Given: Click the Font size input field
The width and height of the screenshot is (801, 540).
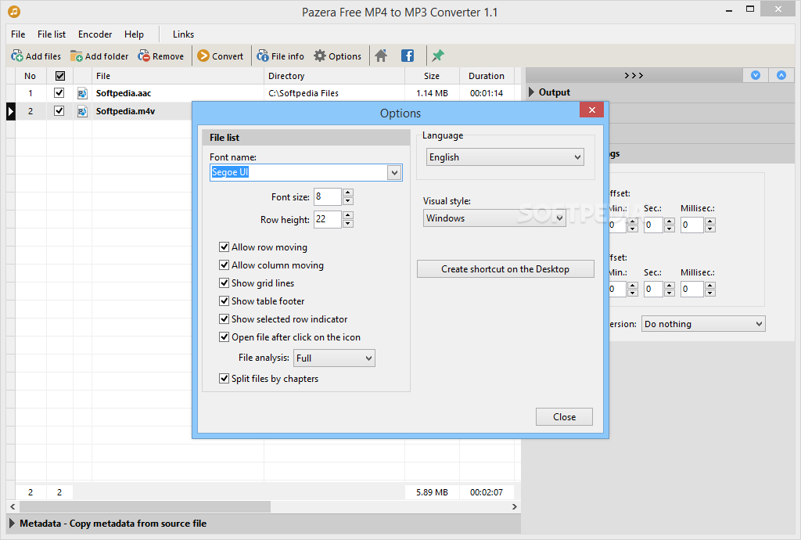Looking at the screenshot, I should tap(328, 196).
